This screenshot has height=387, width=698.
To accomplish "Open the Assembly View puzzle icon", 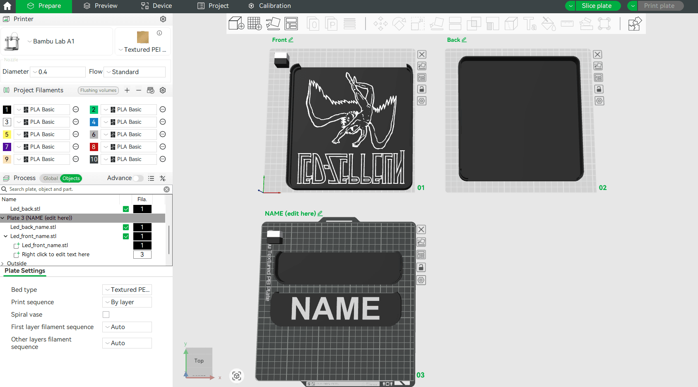I will [635, 24].
